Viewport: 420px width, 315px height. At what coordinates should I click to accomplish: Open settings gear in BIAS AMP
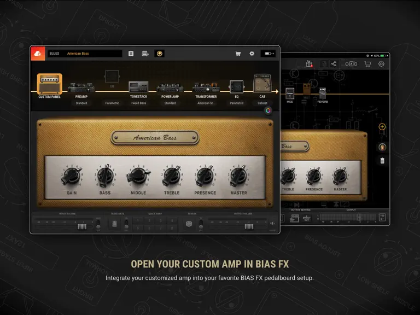click(252, 54)
